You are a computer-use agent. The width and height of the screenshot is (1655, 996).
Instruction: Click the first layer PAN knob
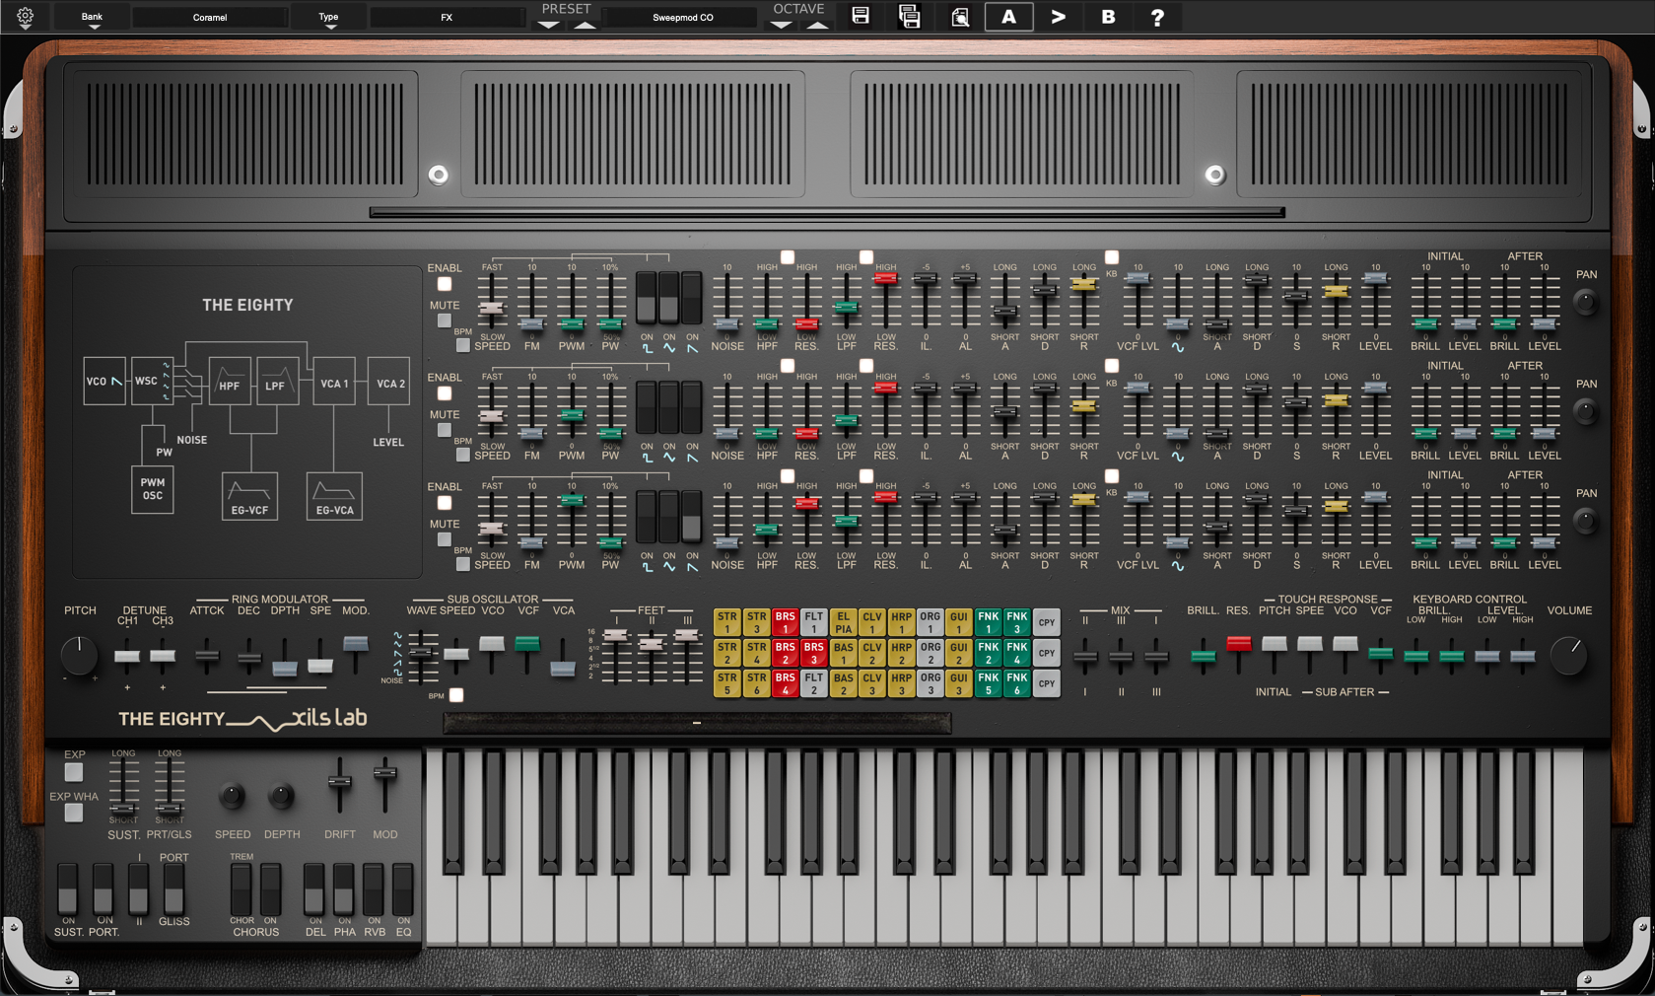coord(1585,303)
